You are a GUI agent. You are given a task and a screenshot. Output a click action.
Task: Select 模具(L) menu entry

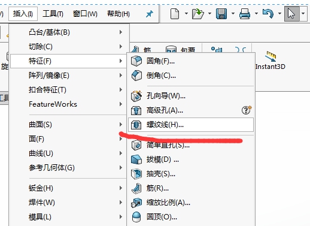(68, 217)
